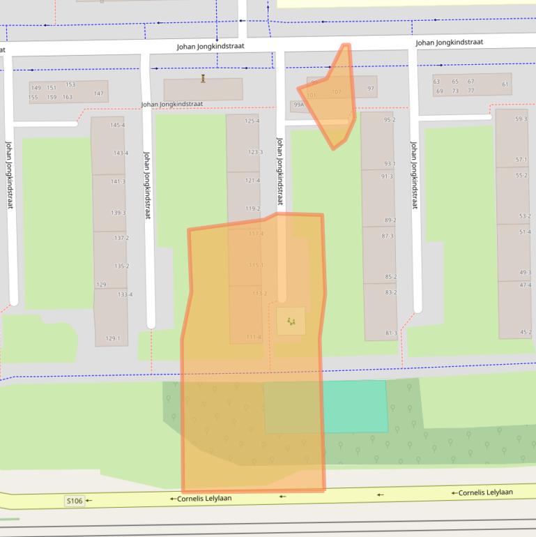Screen dimensions: 536x537
Task: Click address label 95-2
Action: click(389, 120)
